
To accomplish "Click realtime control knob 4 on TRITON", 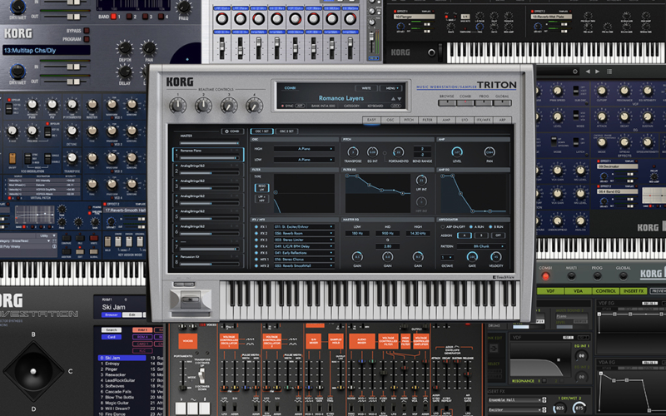I will [255, 106].
